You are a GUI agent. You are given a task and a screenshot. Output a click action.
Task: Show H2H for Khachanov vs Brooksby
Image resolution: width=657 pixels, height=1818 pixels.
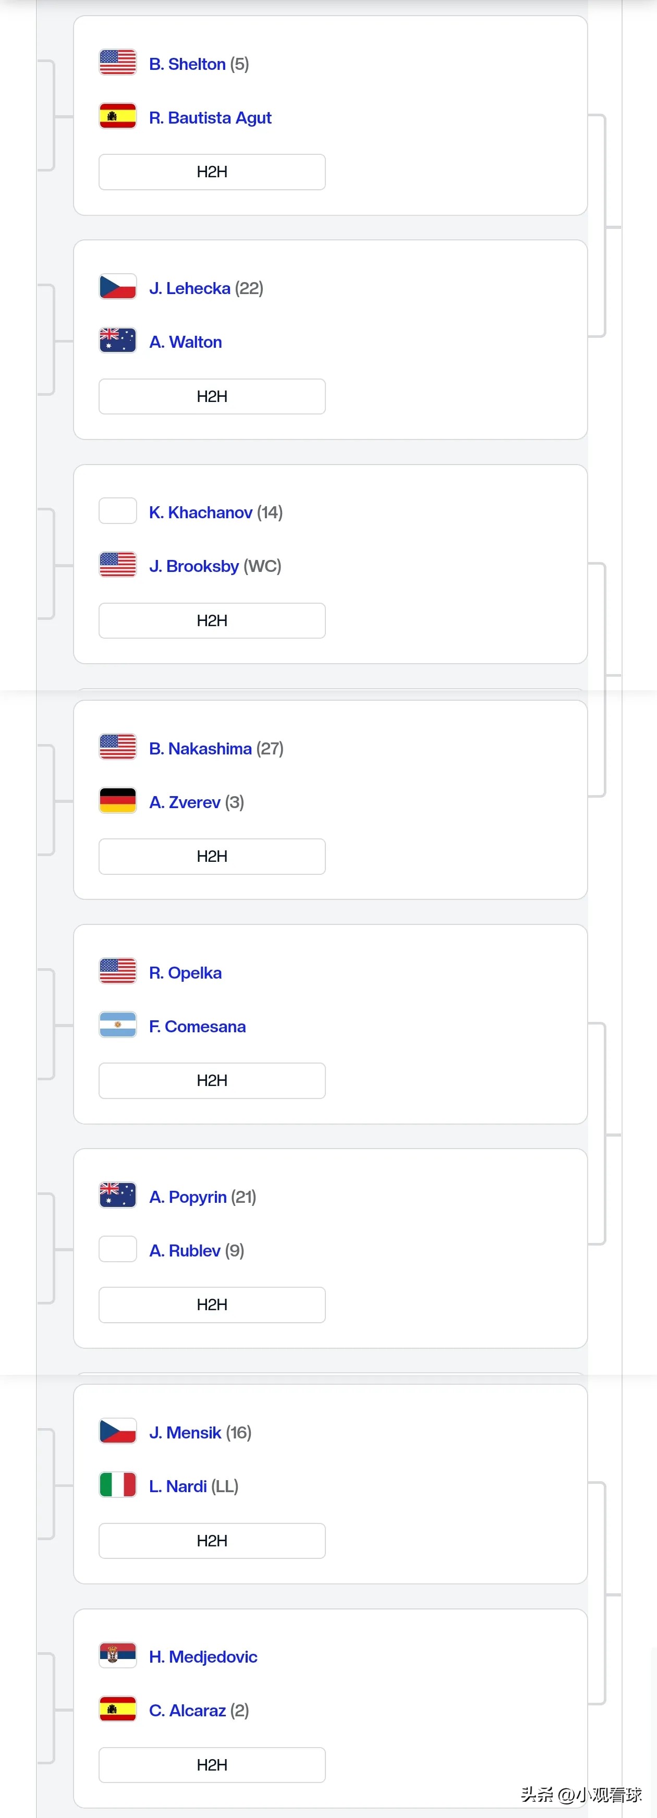tap(212, 621)
